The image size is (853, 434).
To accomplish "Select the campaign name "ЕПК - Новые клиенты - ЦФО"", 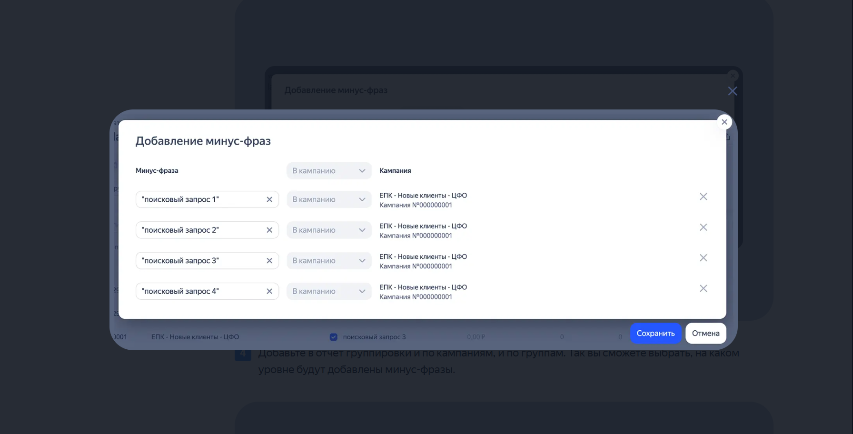I will click(423, 195).
